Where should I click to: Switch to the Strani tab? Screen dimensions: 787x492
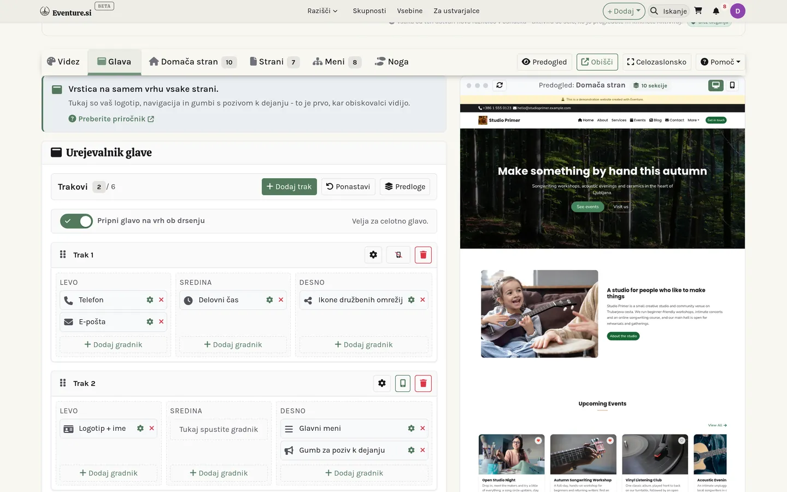click(x=274, y=62)
